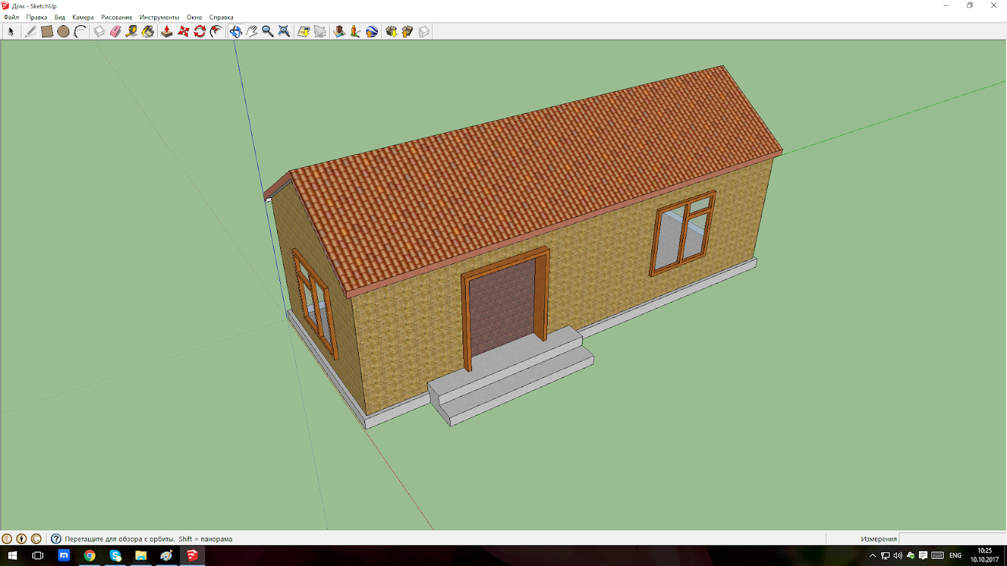This screenshot has width=1007, height=566.
Task: Choose the Offset tool
Action: [216, 31]
